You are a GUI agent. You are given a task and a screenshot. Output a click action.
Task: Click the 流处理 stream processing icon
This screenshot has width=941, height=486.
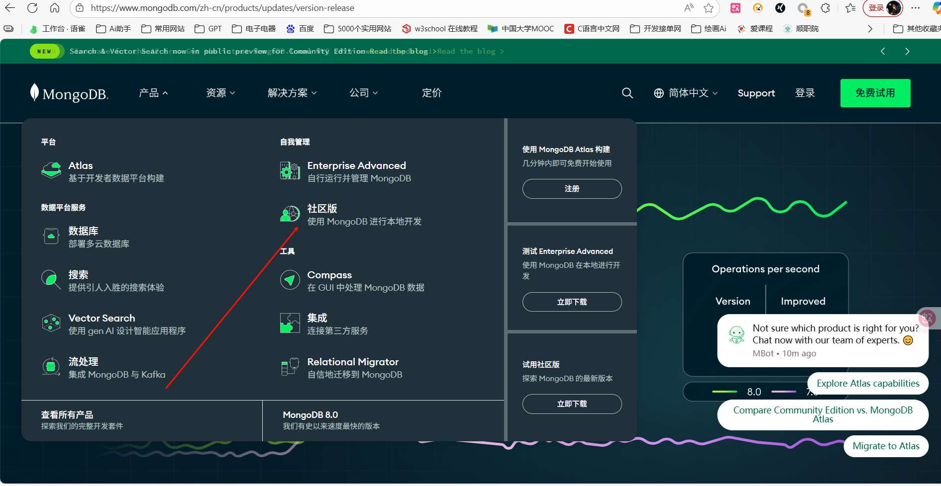point(51,367)
